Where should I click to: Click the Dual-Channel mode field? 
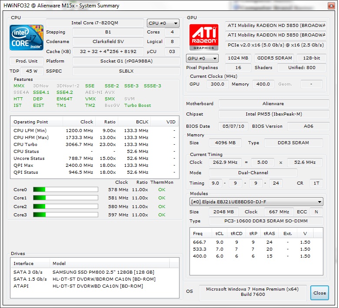click(x=253, y=173)
